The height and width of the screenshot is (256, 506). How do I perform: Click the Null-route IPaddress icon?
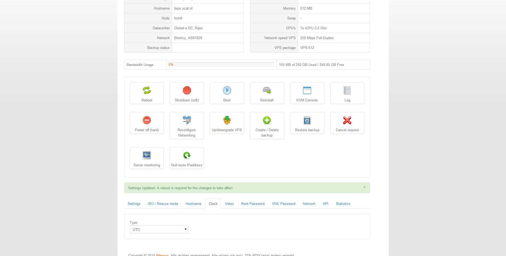pos(187,155)
